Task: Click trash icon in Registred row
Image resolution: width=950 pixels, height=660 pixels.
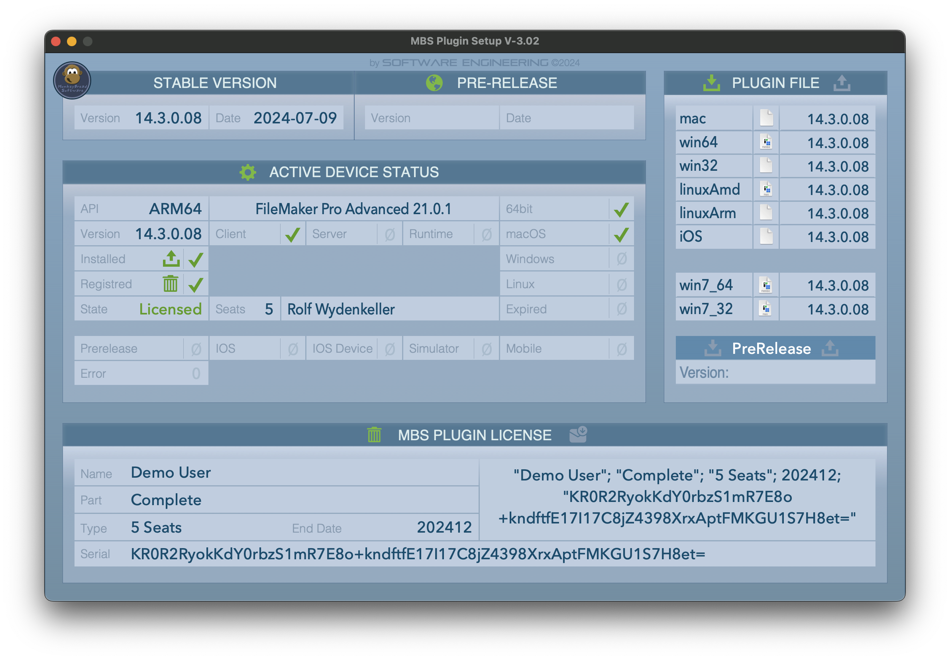Action: coord(170,284)
